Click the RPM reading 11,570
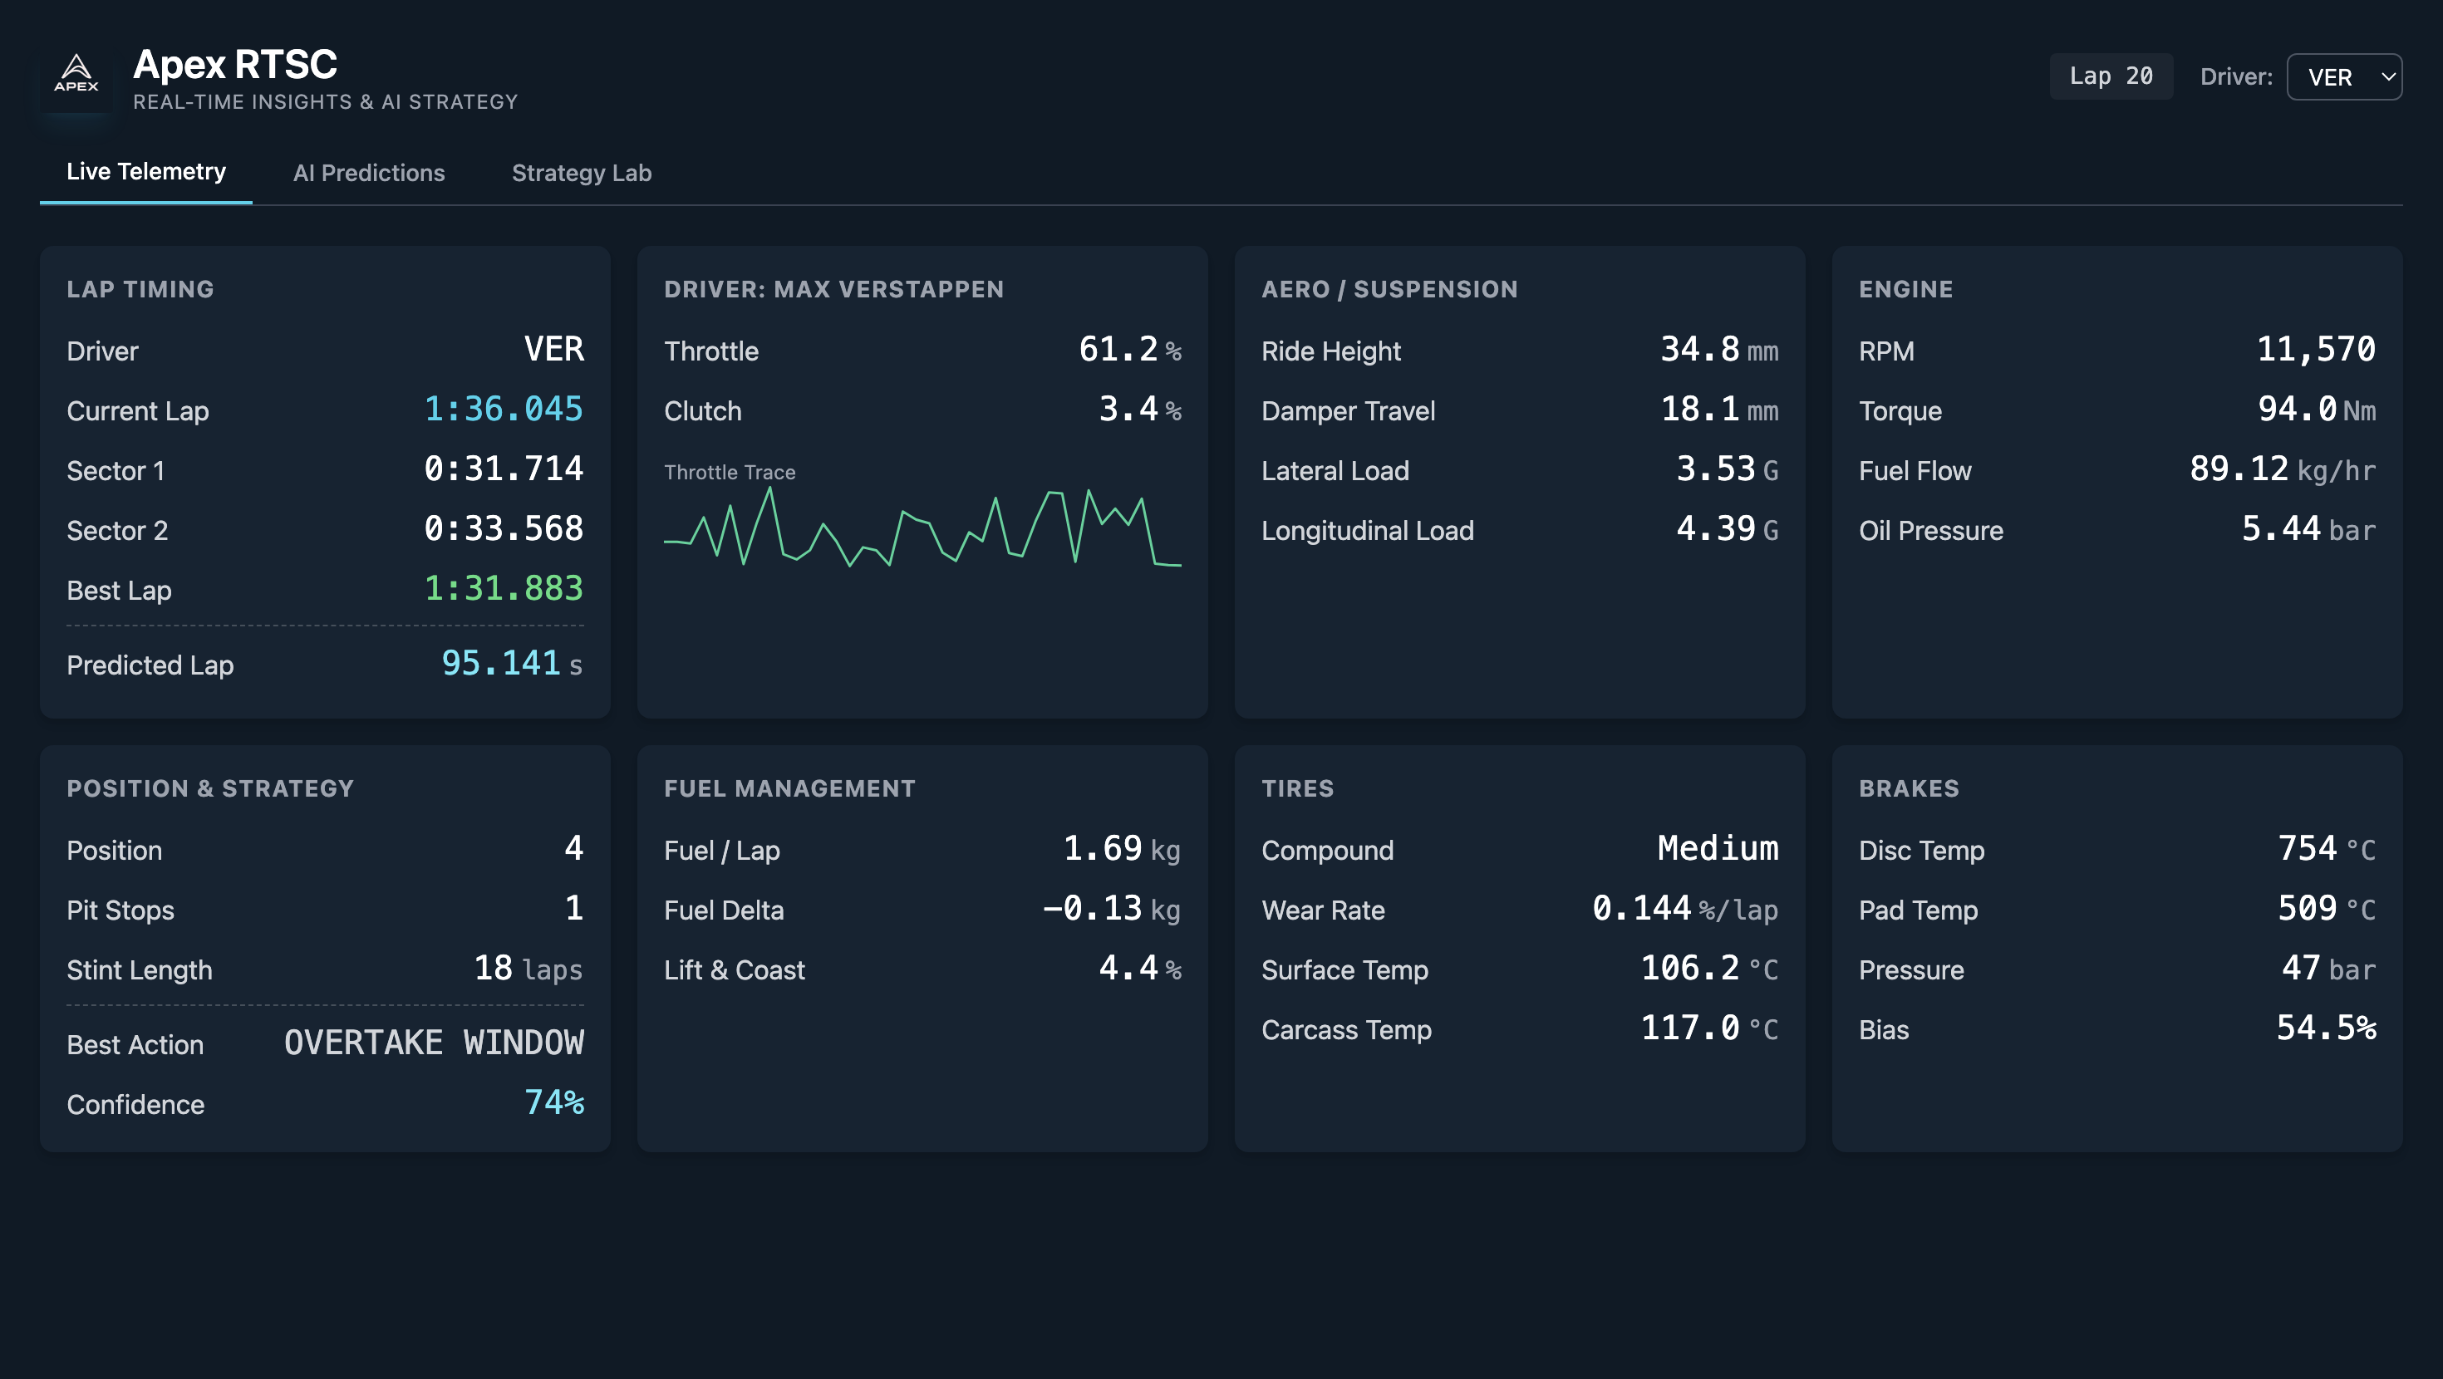The width and height of the screenshot is (2443, 1379). (x=2315, y=349)
